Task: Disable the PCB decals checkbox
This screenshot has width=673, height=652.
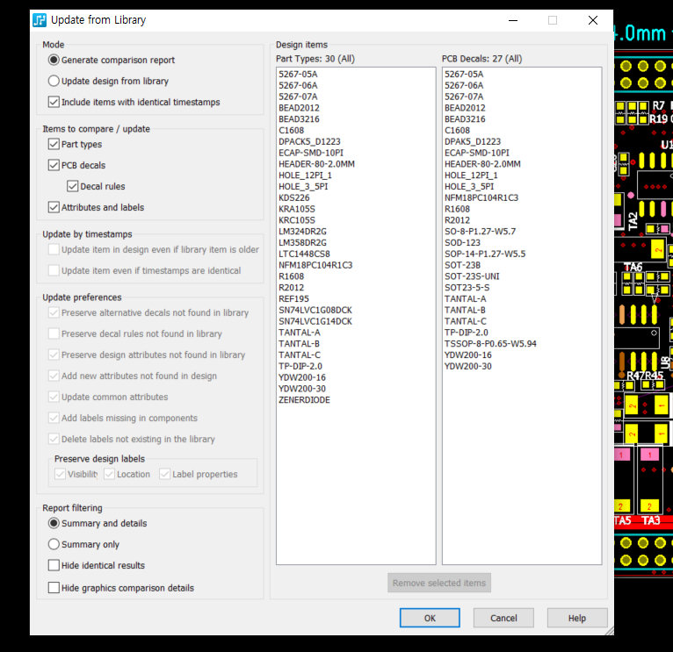Action: tap(54, 165)
